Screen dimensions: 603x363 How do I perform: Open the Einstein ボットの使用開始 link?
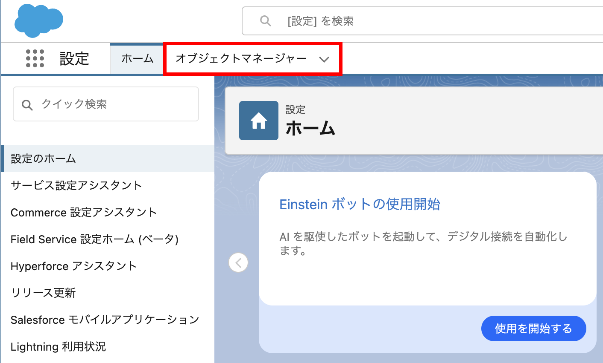click(x=360, y=205)
